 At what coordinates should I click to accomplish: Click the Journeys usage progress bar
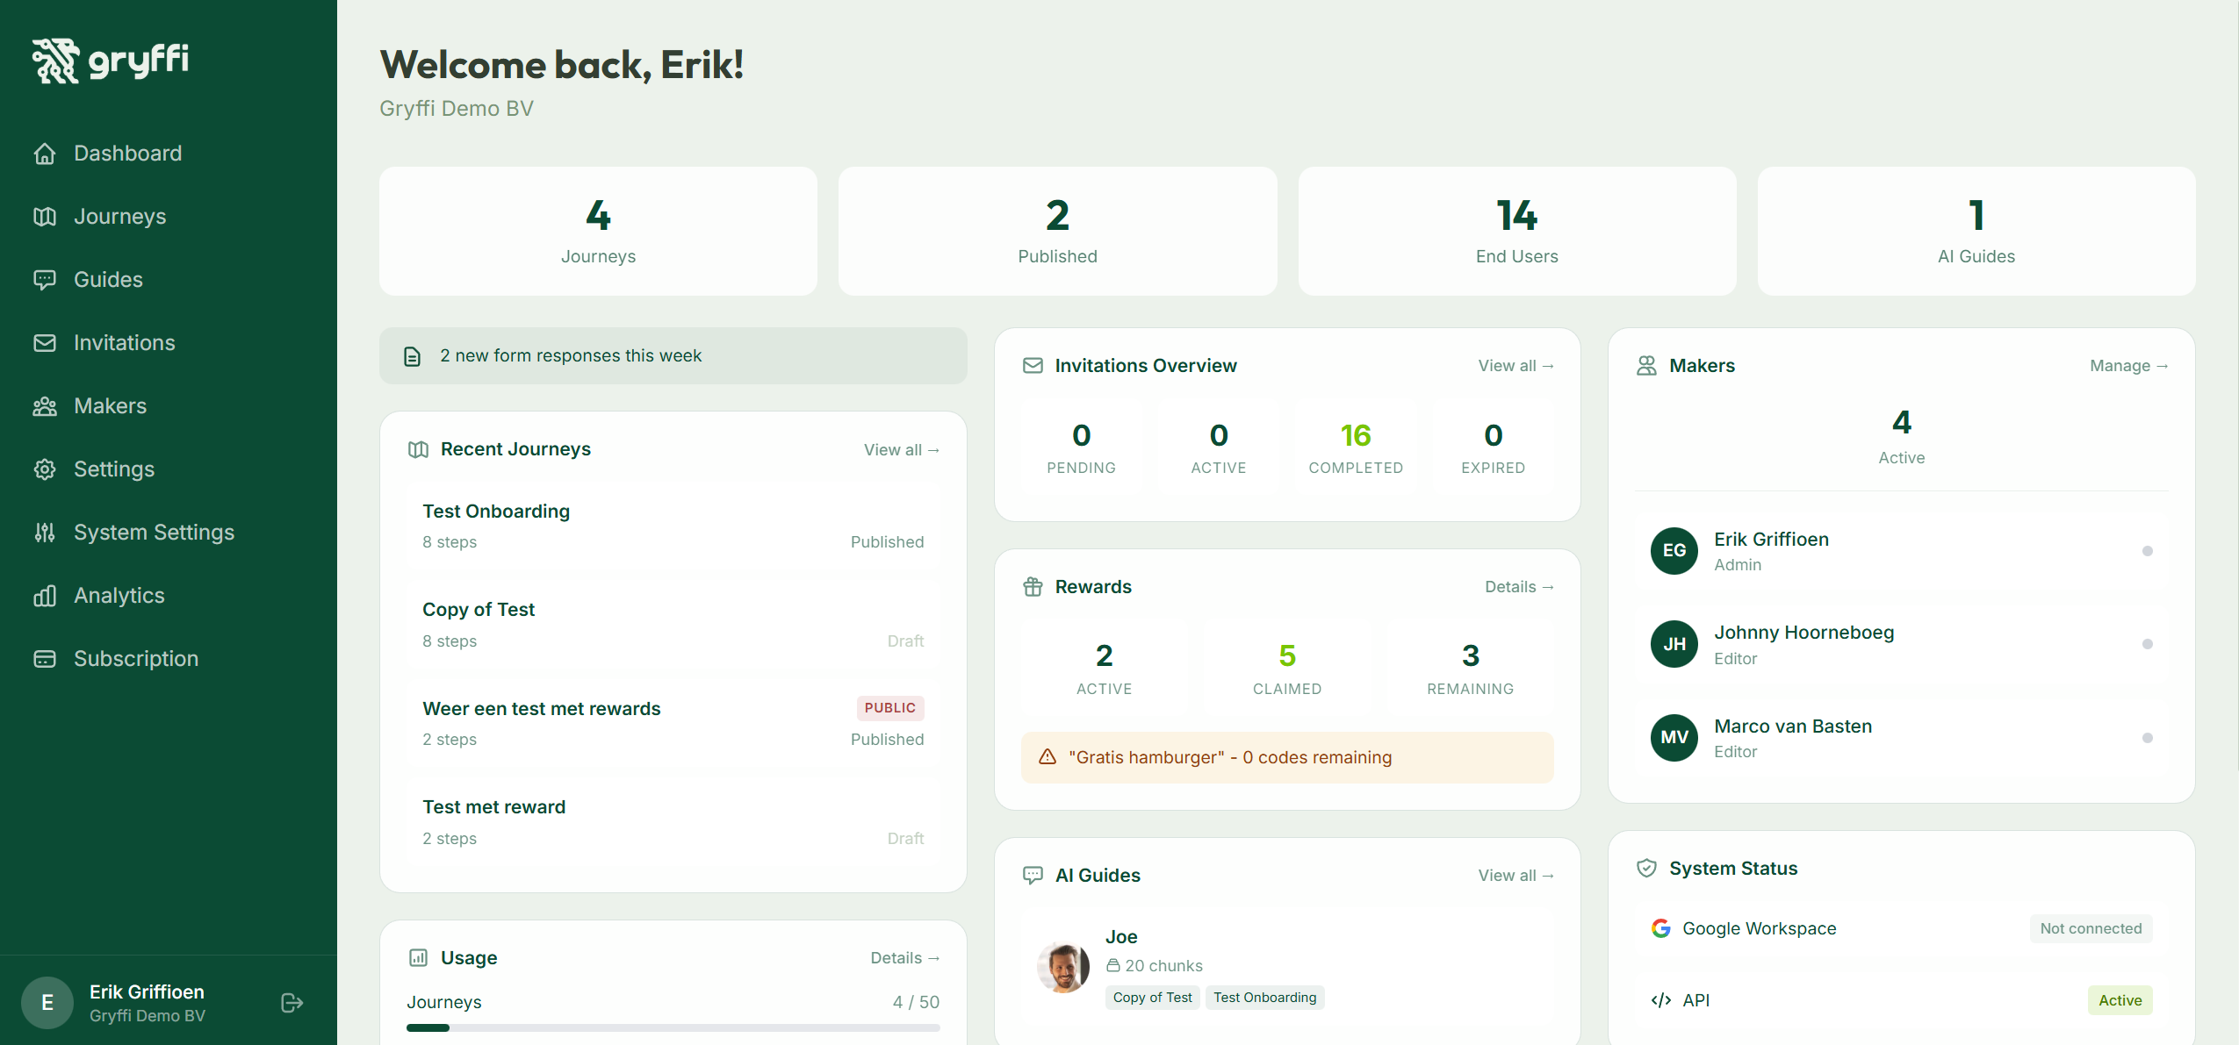coord(673,1027)
